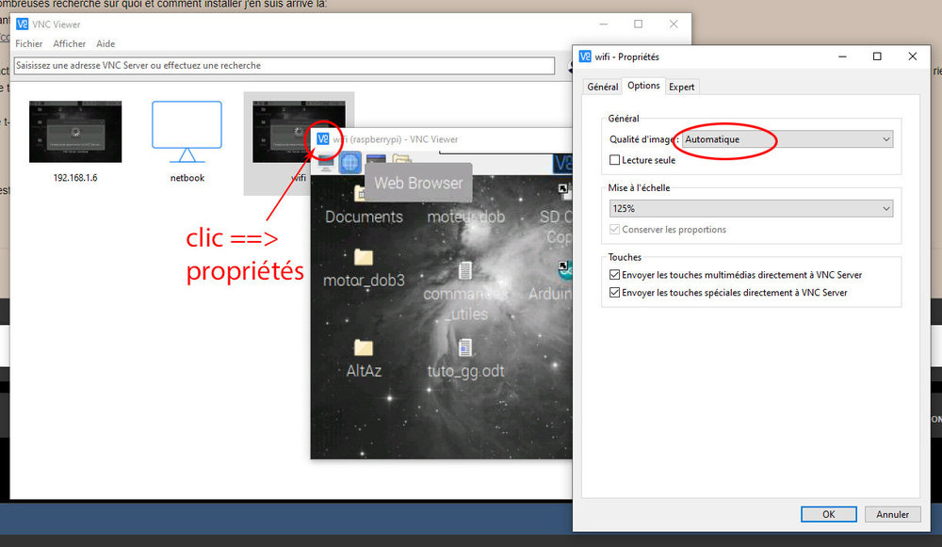Close the wifi - Propriétés dialog
Screen dimensions: 942x547
click(x=912, y=56)
